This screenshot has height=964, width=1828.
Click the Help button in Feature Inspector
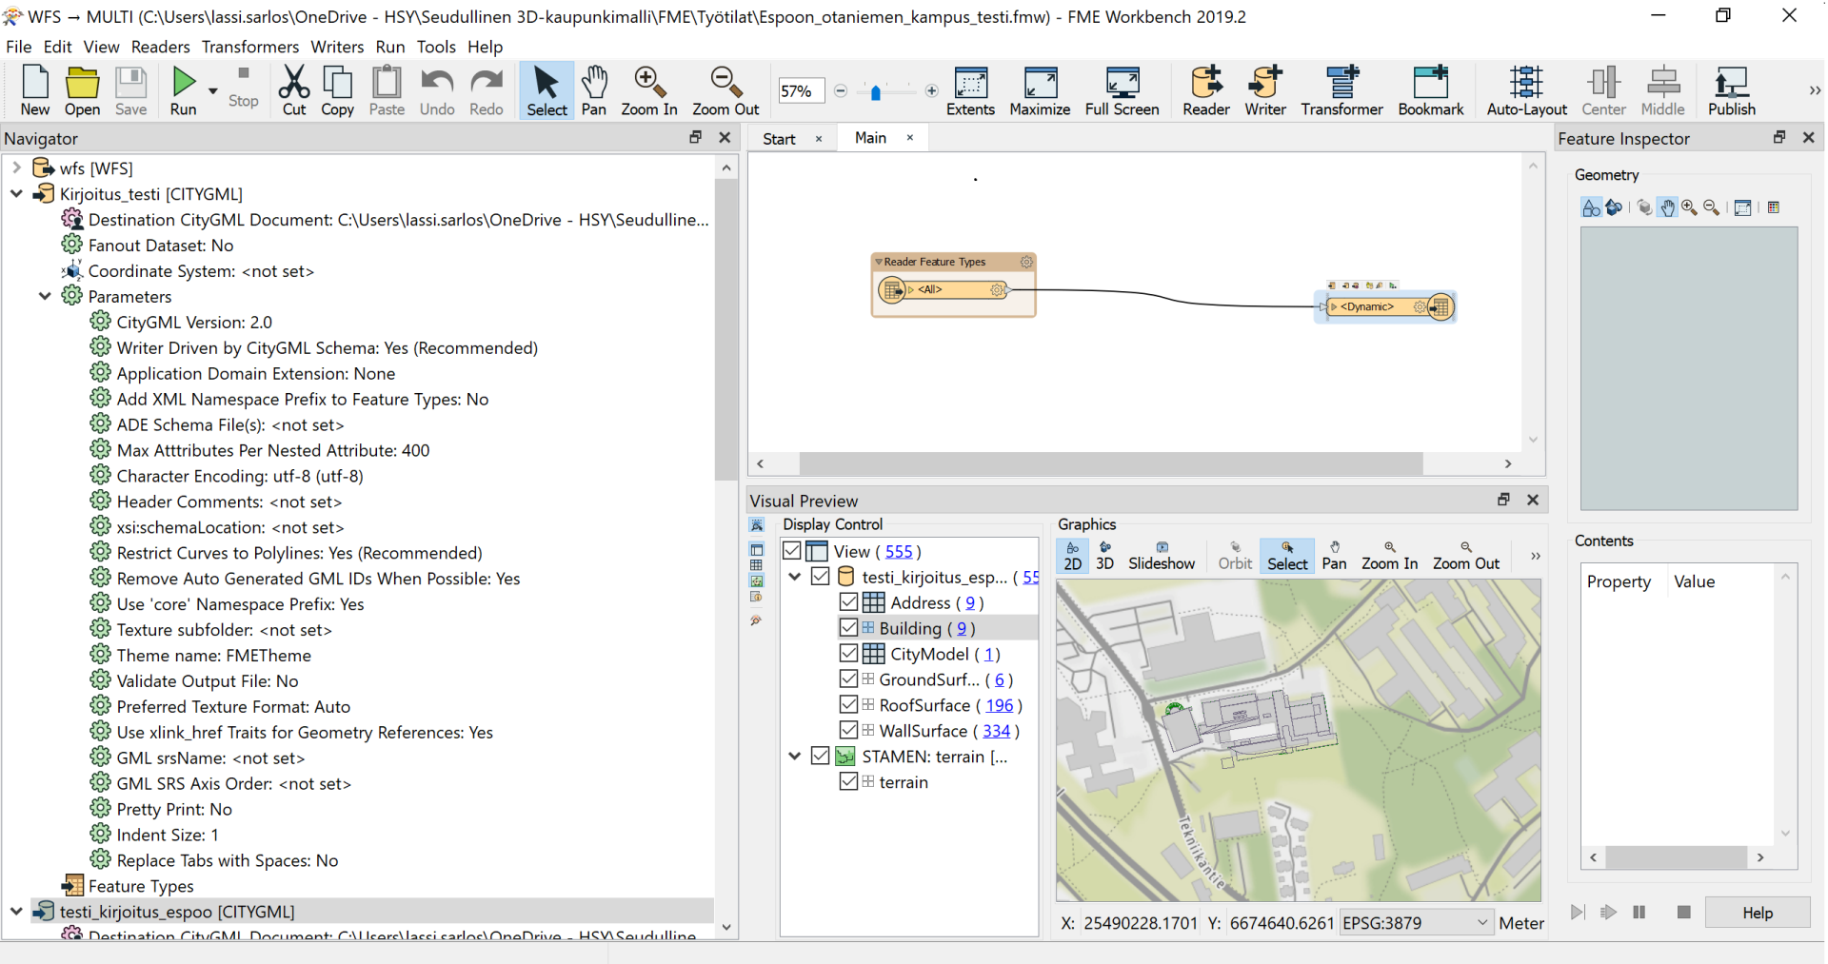pyautogui.click(x=1757, y=913)
